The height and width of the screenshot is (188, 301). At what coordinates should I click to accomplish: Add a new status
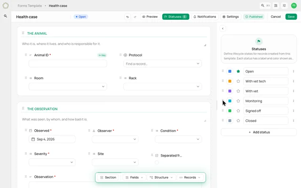259,132
